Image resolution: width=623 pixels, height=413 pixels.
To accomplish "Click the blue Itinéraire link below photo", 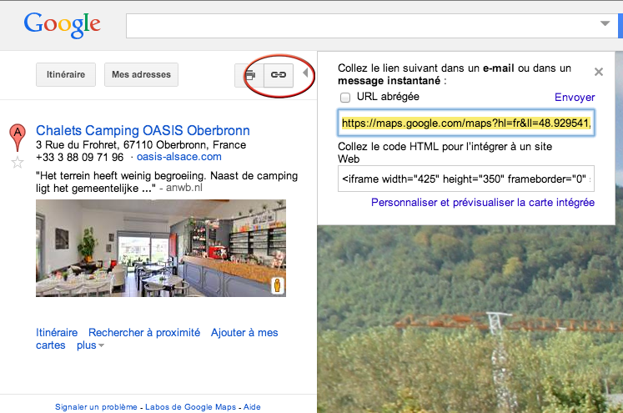I will click(57, 332).
